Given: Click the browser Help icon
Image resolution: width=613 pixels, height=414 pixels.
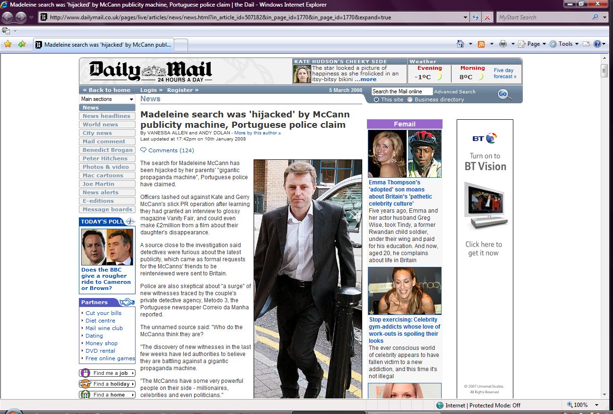Looking at the screenshot, I should [x=597, y=44].
